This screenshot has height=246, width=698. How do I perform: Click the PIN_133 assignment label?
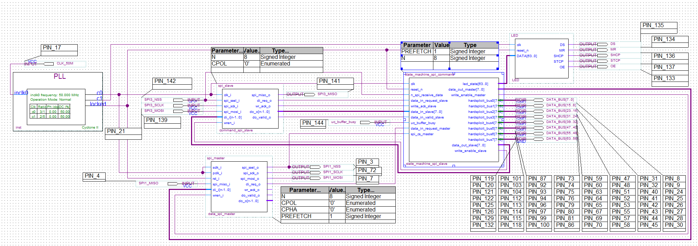click(665, 78)
